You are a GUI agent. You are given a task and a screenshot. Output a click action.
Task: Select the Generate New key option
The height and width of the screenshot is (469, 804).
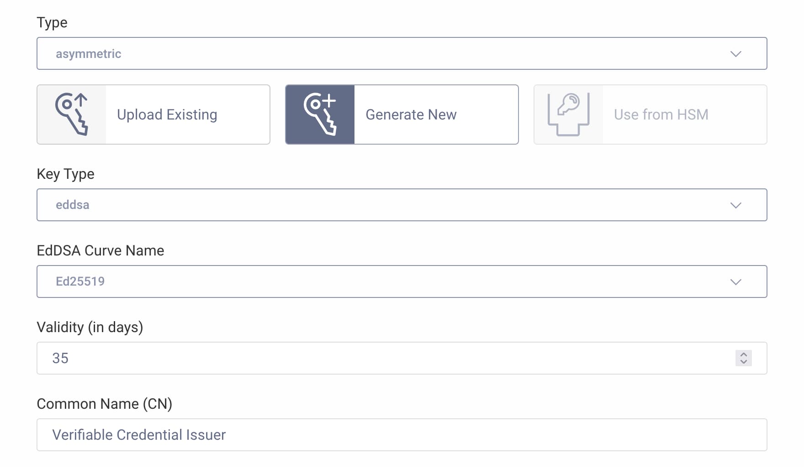click(402, 114)
